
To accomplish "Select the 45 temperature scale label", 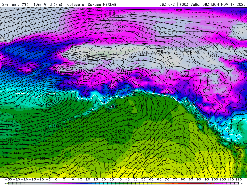I will (128, 179).
